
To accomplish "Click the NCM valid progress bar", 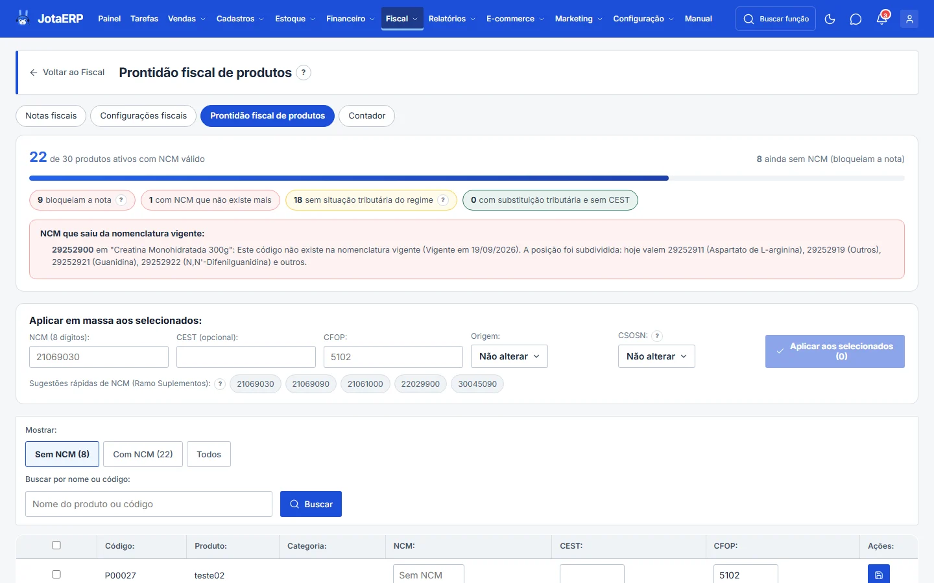I will (467, 178).
